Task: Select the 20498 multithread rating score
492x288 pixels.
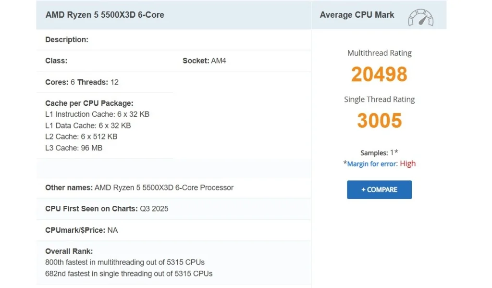Action: (379, 75)
